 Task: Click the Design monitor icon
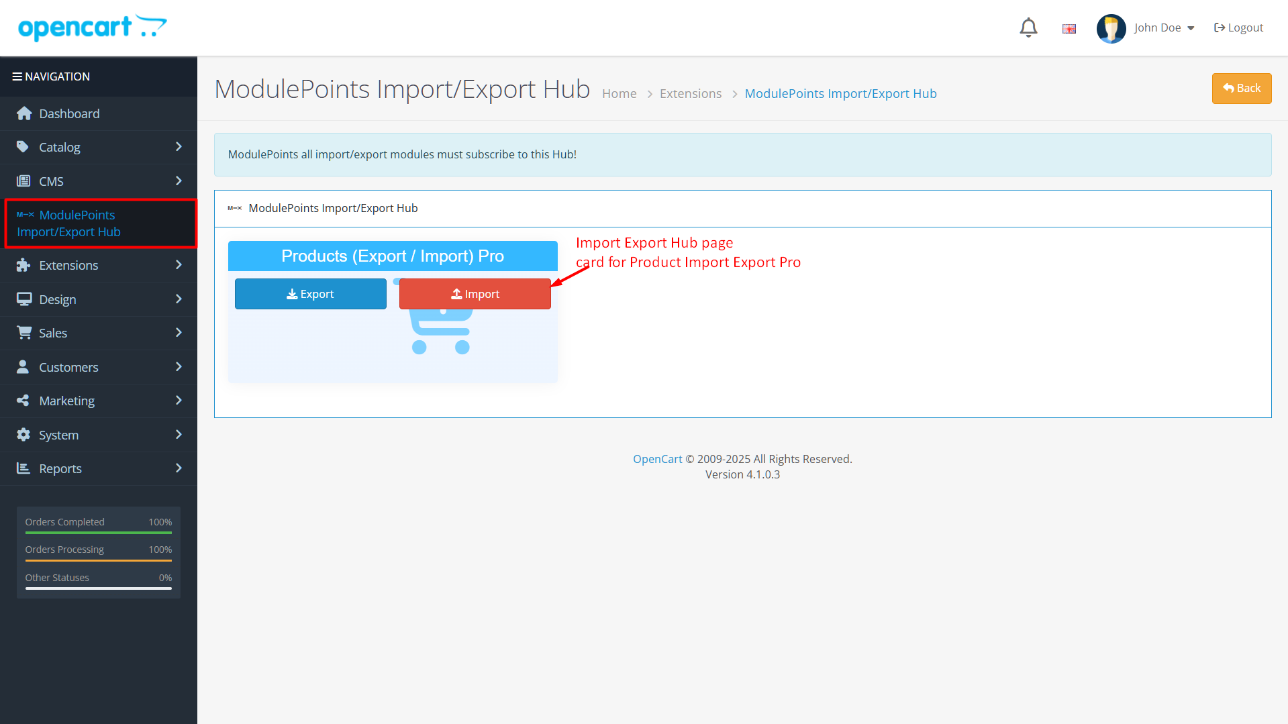[24, 299]
